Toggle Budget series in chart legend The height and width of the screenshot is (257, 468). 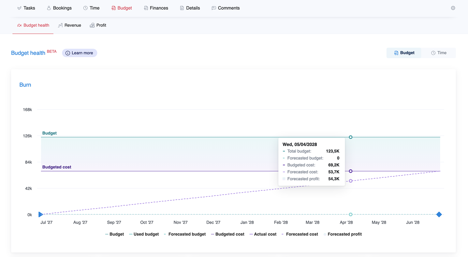[x=114, y=234]
